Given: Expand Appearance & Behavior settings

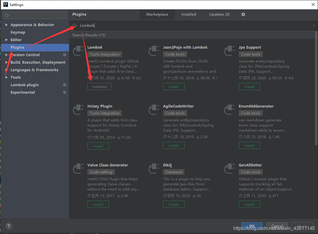Looking at the screenshot, I should coord(7,25).
